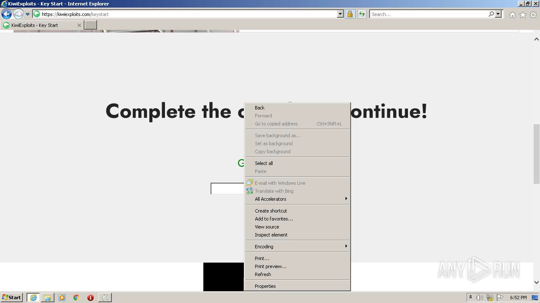
Task: Open the last taskbar application icon
Action: point(105,298)
